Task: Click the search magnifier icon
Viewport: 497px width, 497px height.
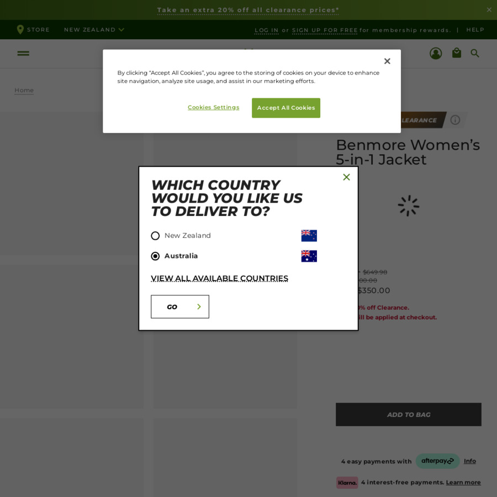Action: point(474,53)
